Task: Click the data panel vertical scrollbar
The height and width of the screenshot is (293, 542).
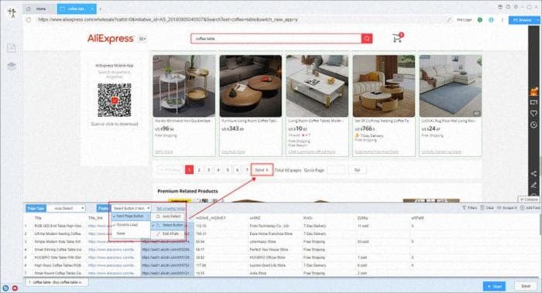Action: 540,224
